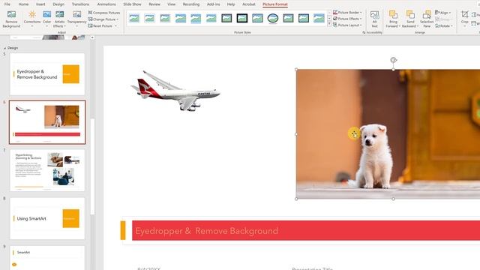Switch to the Help tab
Image resolution: width=480 pixels, height=270 pixels.
coord(231,4)
